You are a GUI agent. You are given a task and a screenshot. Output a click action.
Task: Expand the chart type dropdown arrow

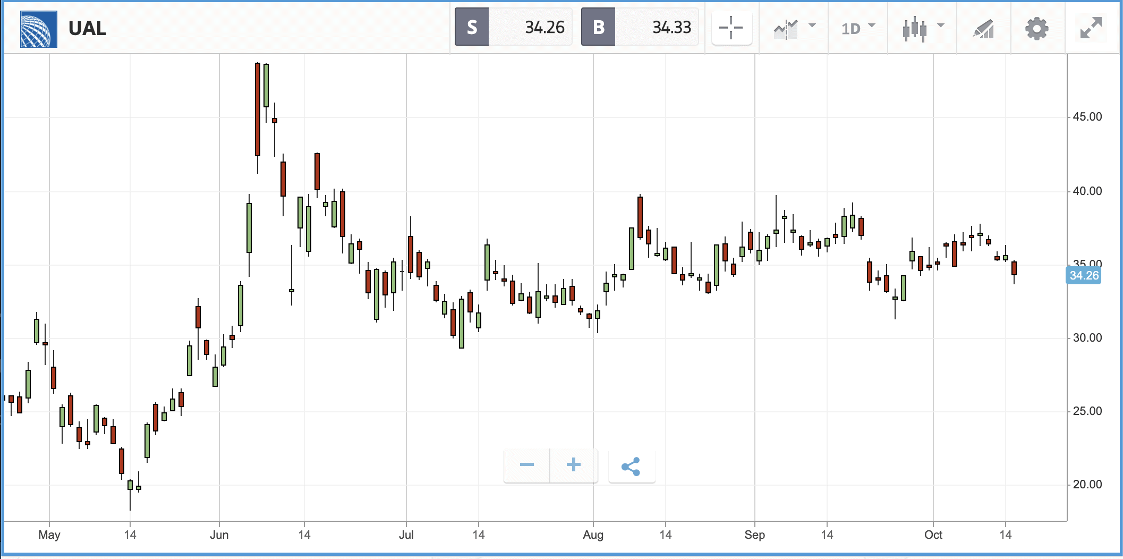941,25
